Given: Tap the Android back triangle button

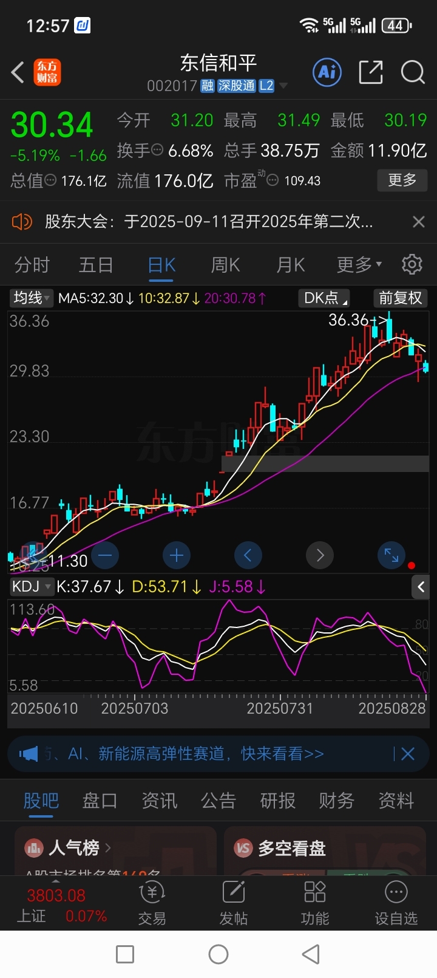Looking at the screenshot, I should point(311,954).
